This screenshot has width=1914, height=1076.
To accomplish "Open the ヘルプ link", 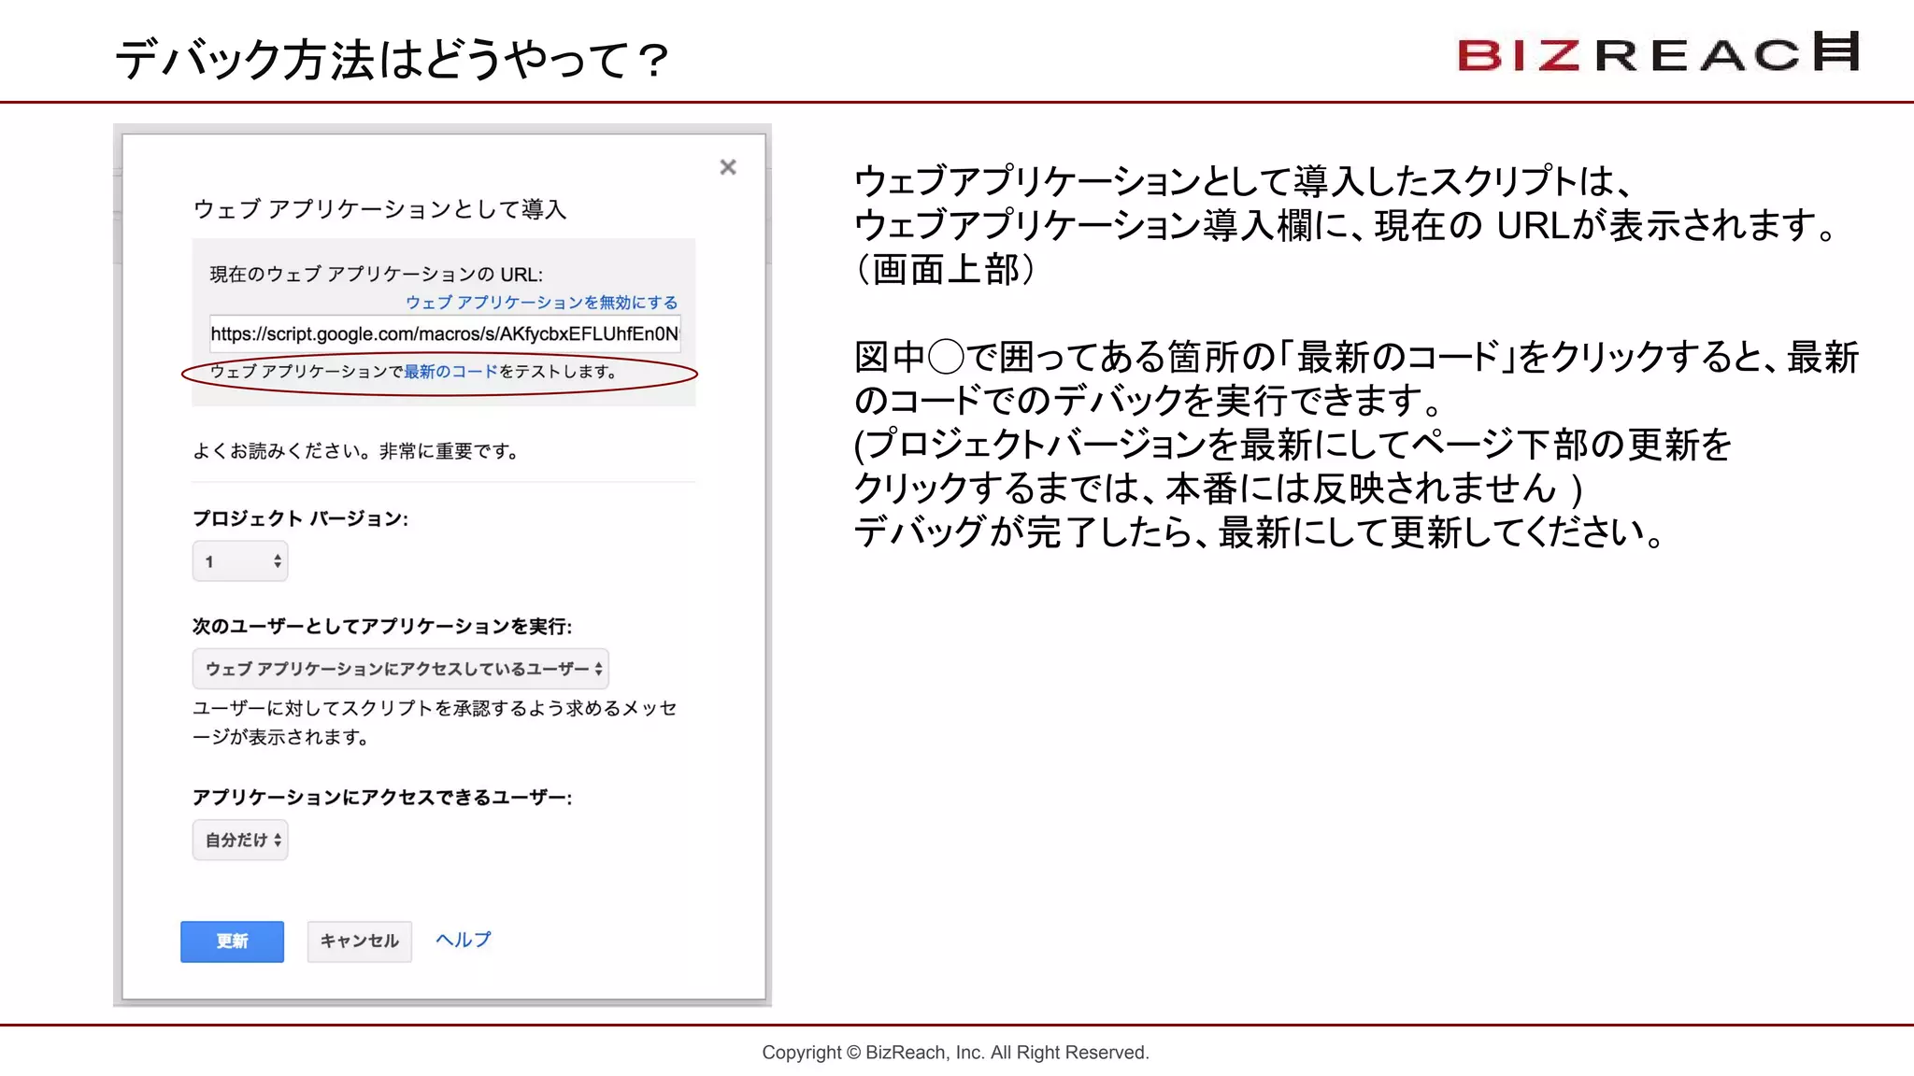I will coord(463,940).
